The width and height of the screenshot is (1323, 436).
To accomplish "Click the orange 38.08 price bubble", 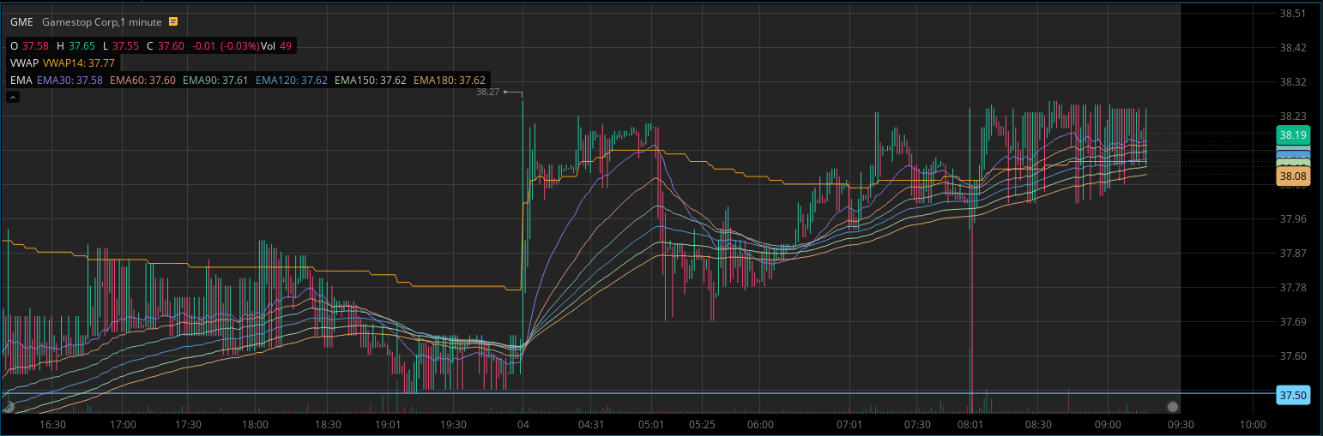I will point(1293,176).
